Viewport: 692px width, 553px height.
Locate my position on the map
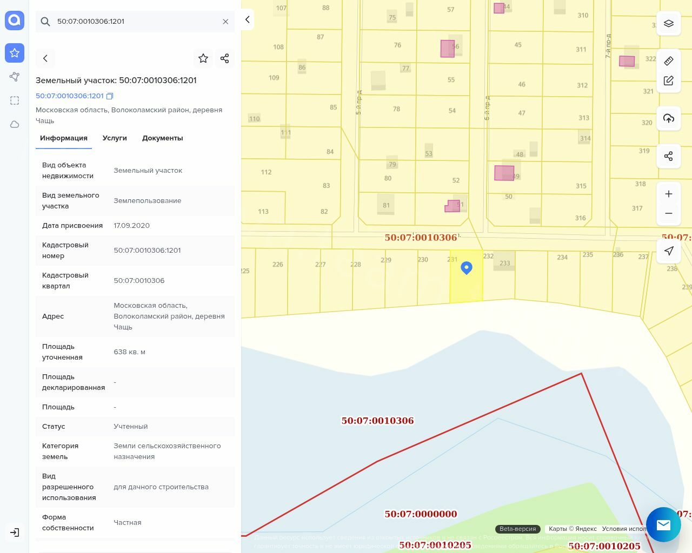669,251
